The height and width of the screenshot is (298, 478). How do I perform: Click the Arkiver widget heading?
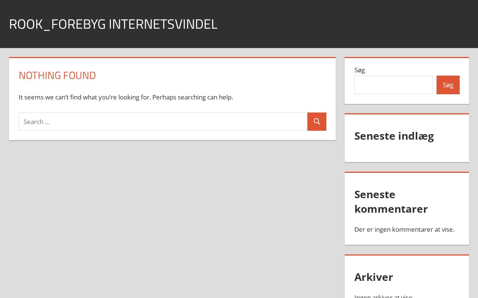point(373,277)
